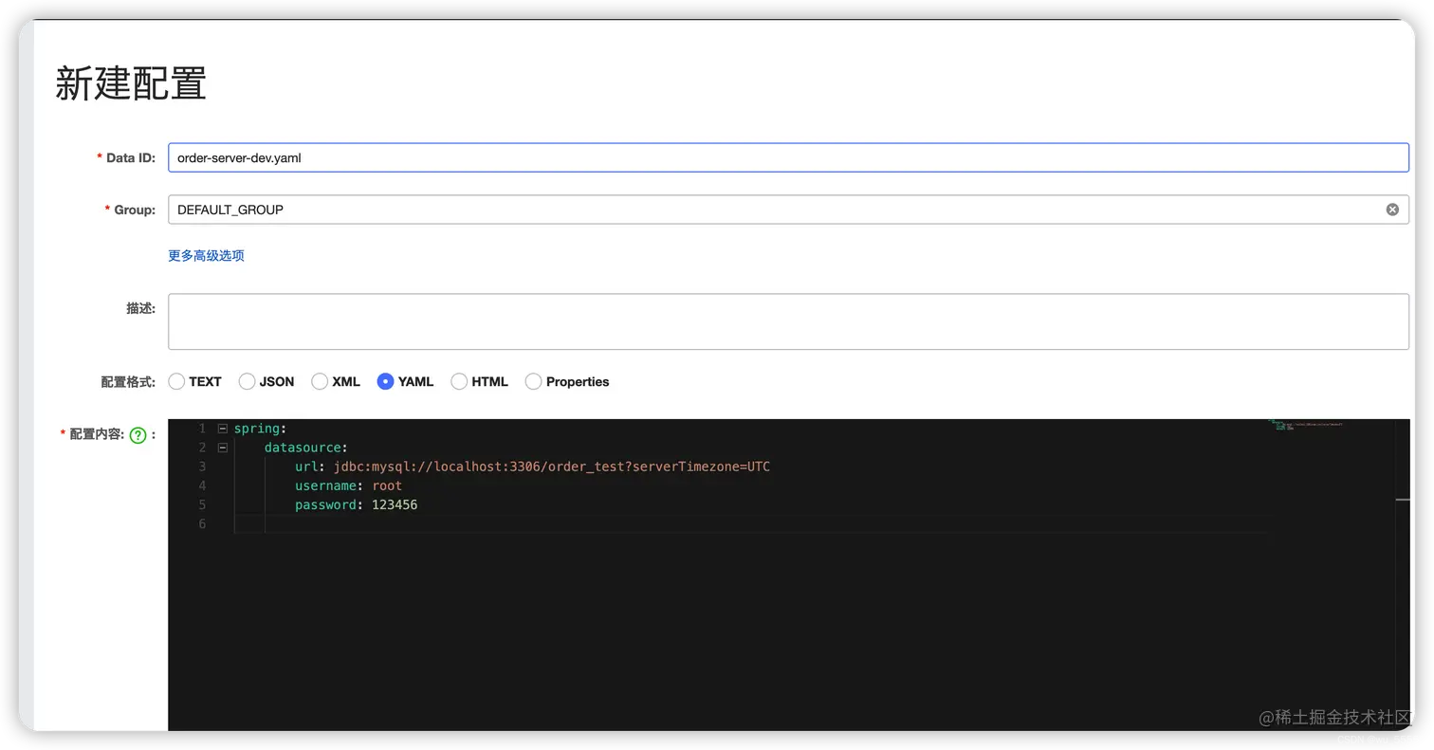The image size is (1434, 750).
Task: Click the green help icon beside 配置内容
Action: (138, 435)
